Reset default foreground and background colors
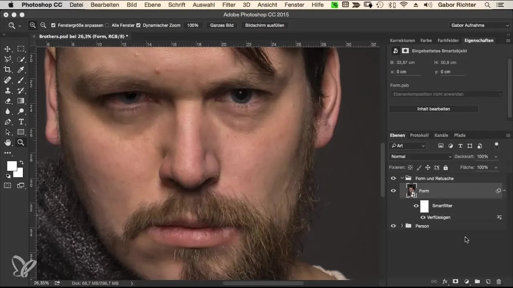The width and height of the screenshot is (513, 288). [8, 176]
